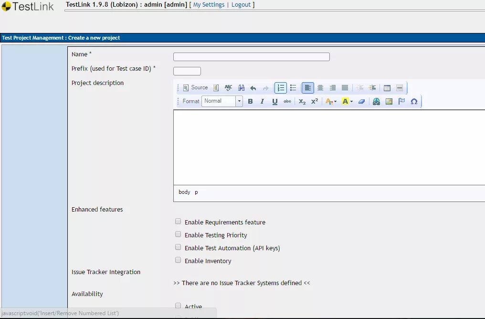Image resolution: width=485 pixels, height=319 pixels.
Task: Decrease indent with outdent icon
Action: 360,88
